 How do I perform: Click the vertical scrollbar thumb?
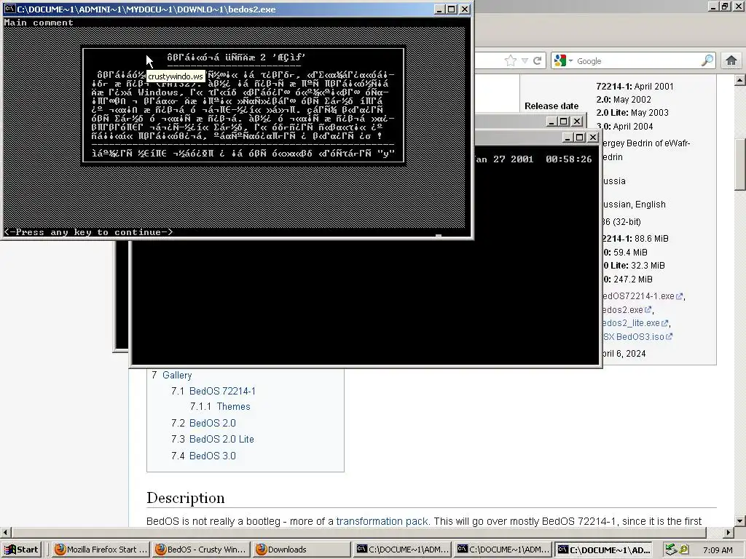[740, 164]
